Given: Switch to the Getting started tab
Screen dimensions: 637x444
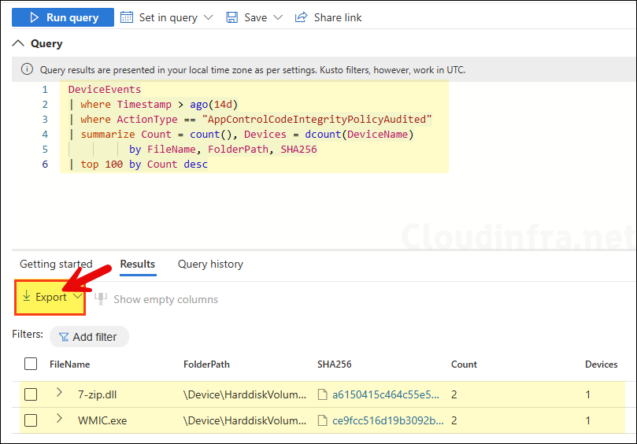Looking at the screenshot, I should coord(56,264).
